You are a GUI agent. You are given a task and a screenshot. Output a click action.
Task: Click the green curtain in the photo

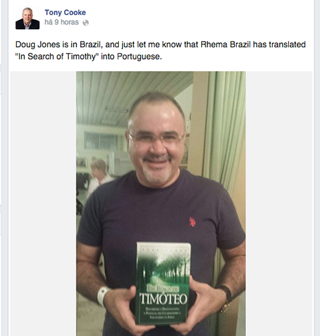(x=225, y=129)
